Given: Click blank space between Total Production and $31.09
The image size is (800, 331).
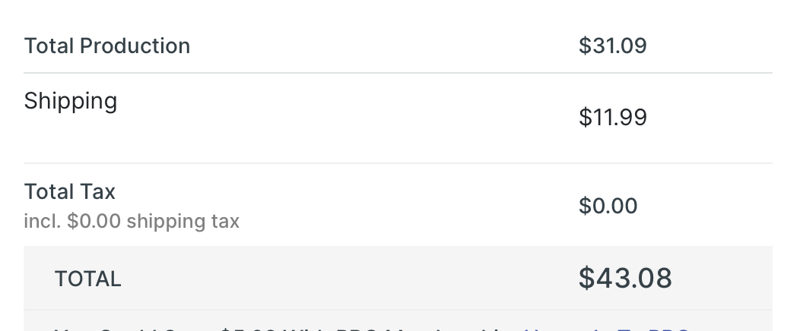Looking at the screenshot, I should 380,46.
